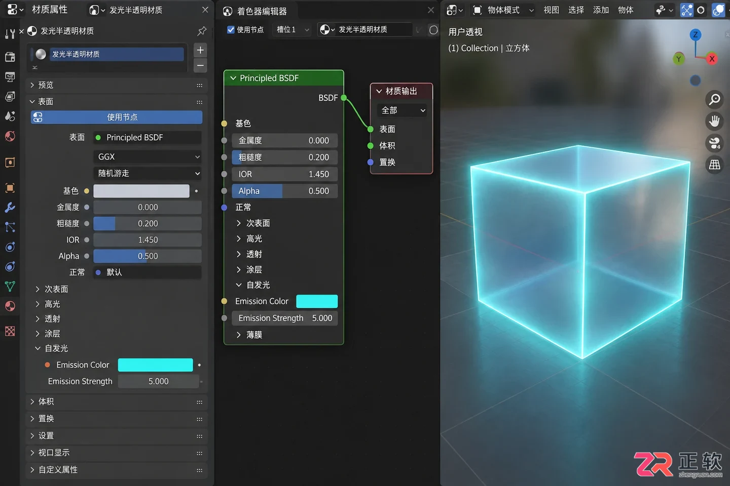The width and height of the screenshot is (730, 486).
Task: Add a new material slot
Action: click(x=200, y=50)
